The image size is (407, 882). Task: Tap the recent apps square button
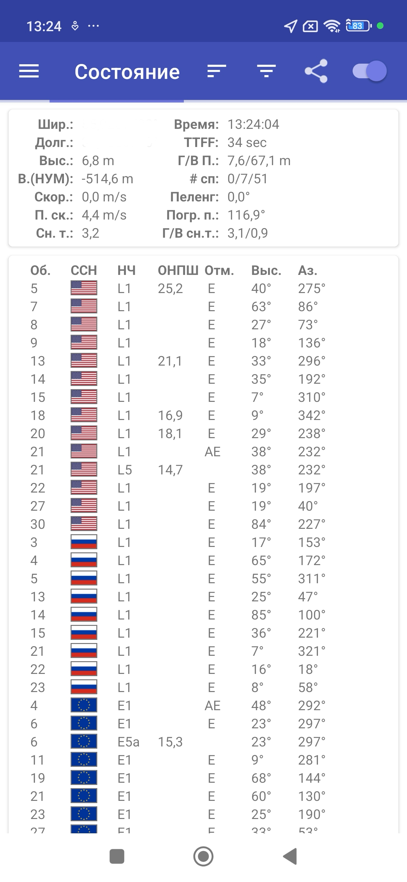click(117, 856)
